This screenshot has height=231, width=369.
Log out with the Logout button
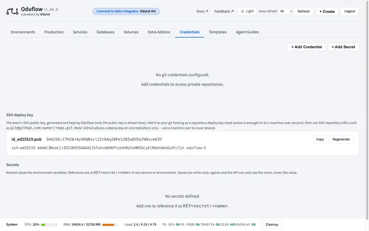[x=350, y=11]
